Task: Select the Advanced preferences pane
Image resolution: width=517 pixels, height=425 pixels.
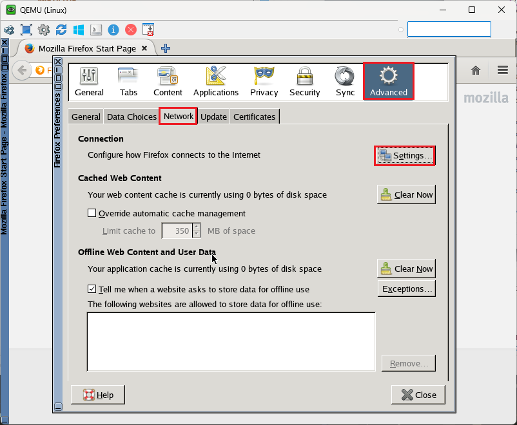Action: tap(389, 81)
